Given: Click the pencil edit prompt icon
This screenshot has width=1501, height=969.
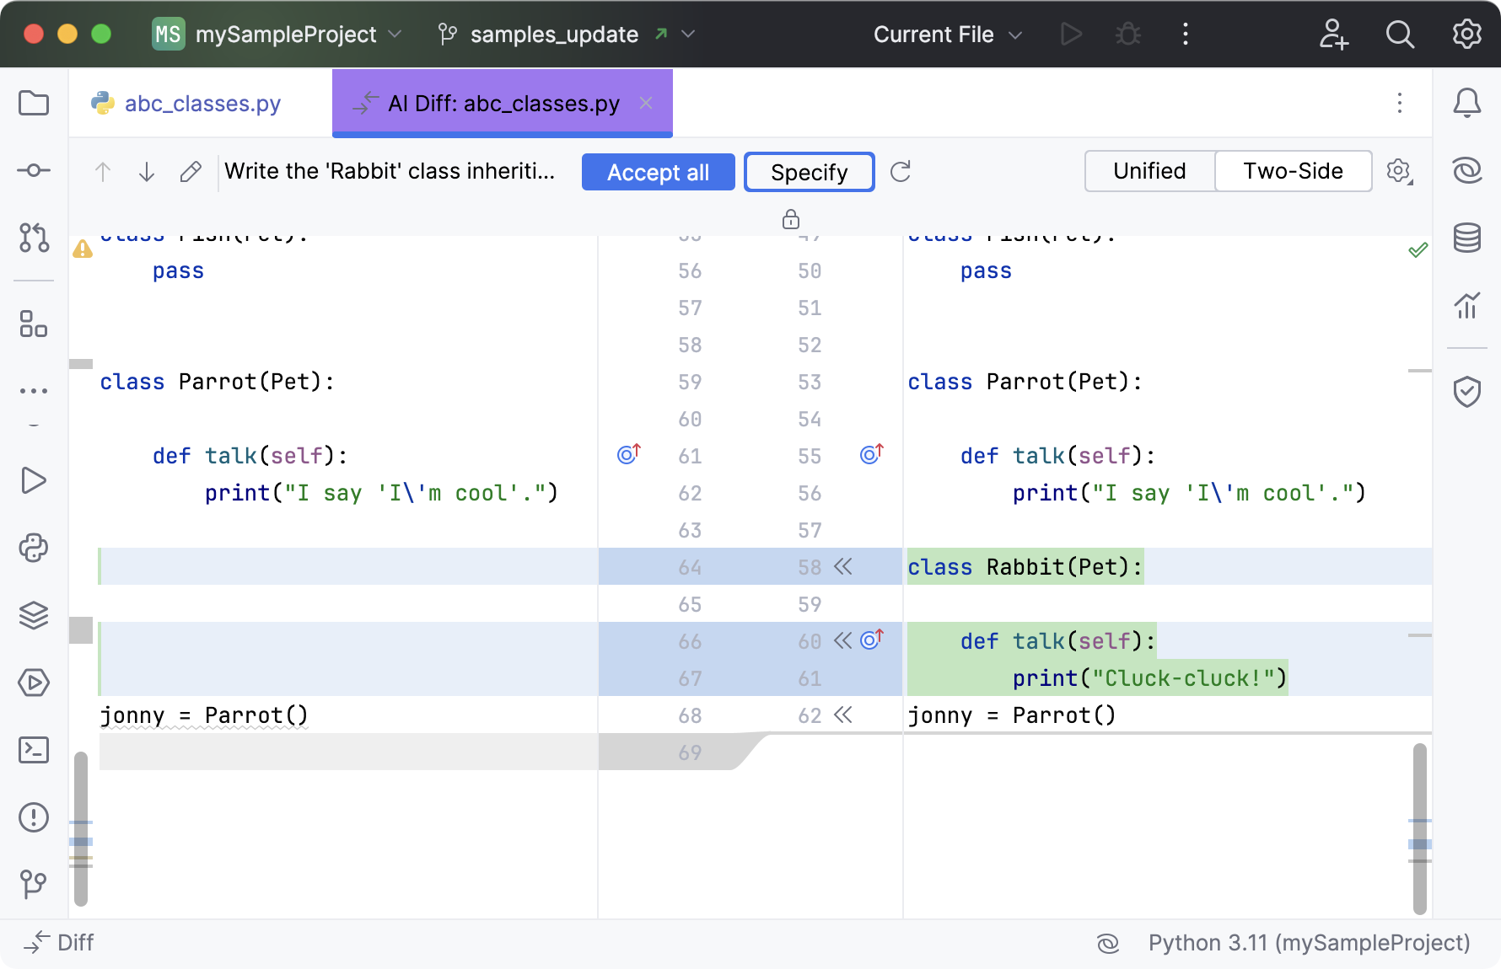Looking at the screenshot, I should click(191, 172).
